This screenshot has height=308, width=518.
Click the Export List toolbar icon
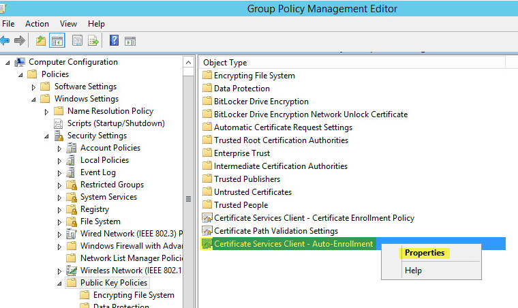pyautogui.click(x=93, y=41)
